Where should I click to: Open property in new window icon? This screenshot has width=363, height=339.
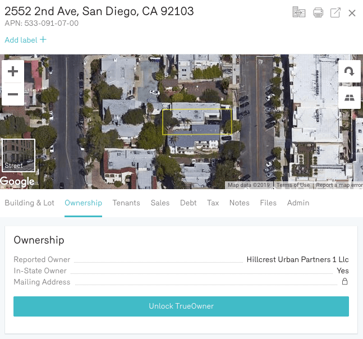(336, 12)
